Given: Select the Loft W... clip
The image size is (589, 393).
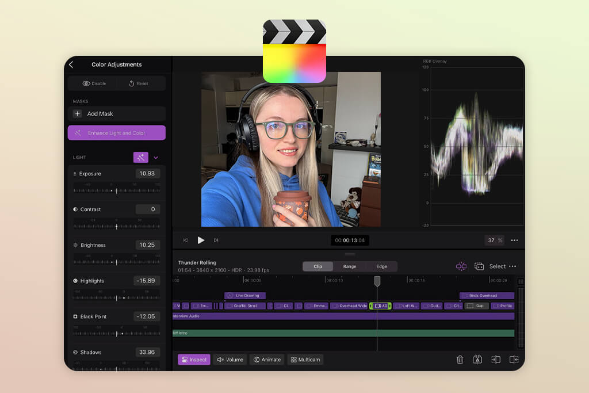Looking at the screenshot, I should (x=406, y=306).
